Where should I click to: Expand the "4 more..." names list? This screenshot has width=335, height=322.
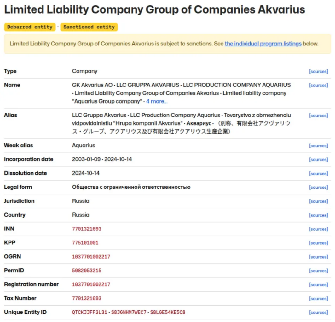tap(157, 101)
